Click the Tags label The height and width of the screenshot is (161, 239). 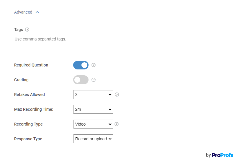point(19,30)
